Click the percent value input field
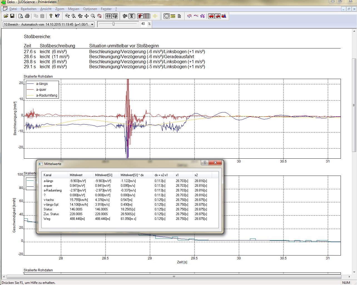The height and width of the screenshot is (285, 357). [x=143, y=24]
